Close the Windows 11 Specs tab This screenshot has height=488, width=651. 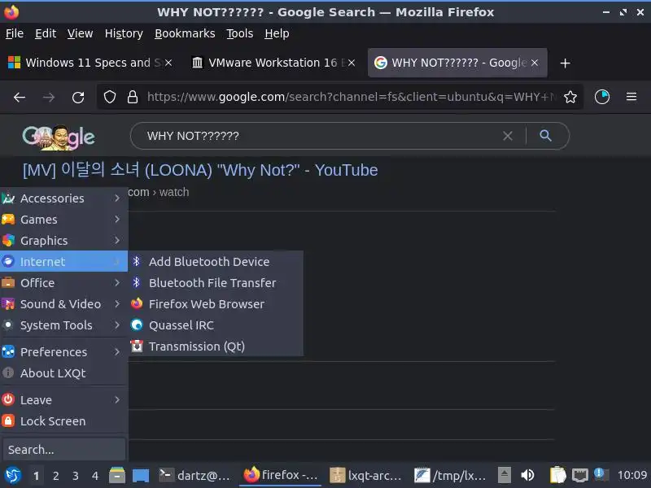(168, 63)
